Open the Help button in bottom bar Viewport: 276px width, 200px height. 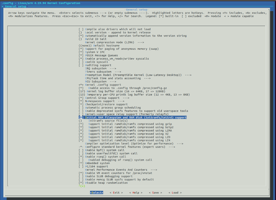[136, 193]
